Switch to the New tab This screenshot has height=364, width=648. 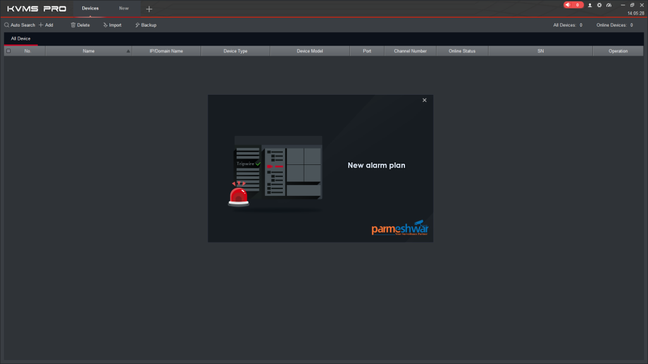(124, 8)
